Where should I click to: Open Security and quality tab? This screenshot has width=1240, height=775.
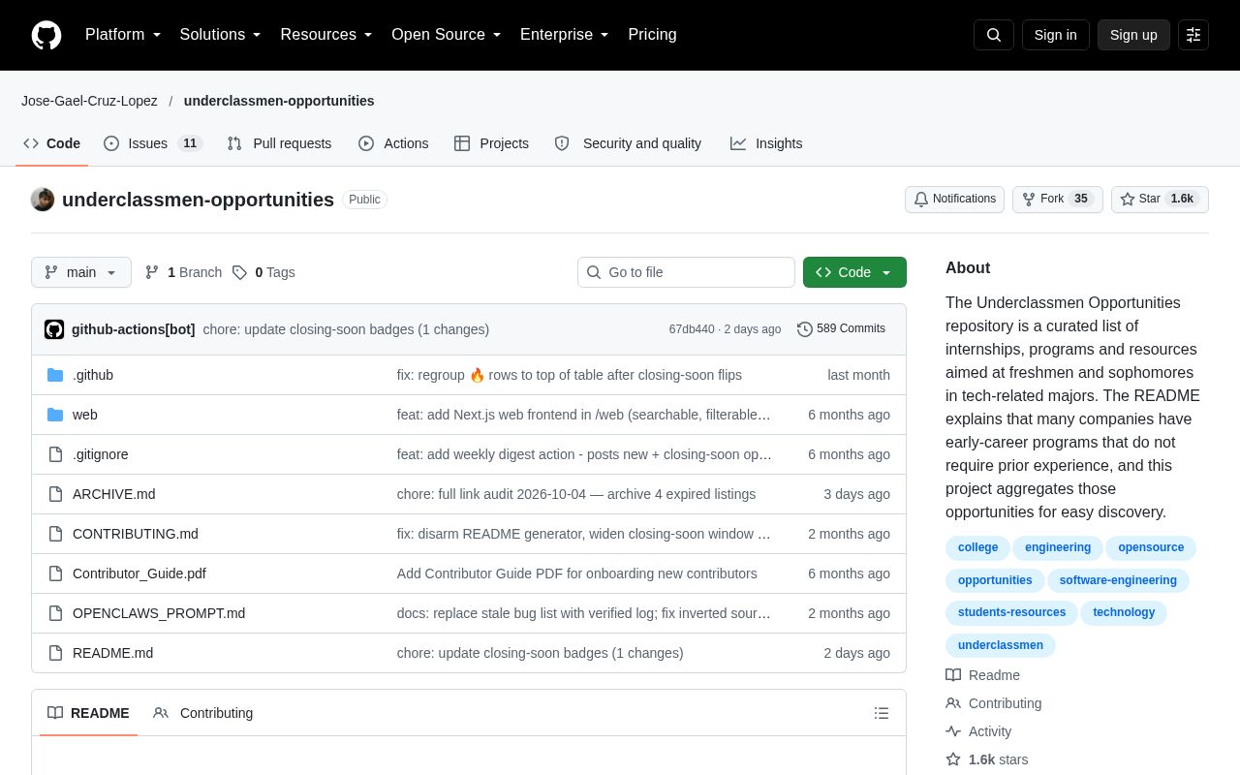(628, 143)
